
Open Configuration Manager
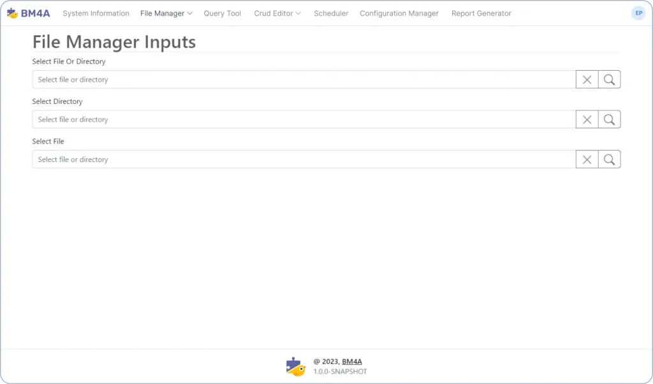click(x=399, y=13)
